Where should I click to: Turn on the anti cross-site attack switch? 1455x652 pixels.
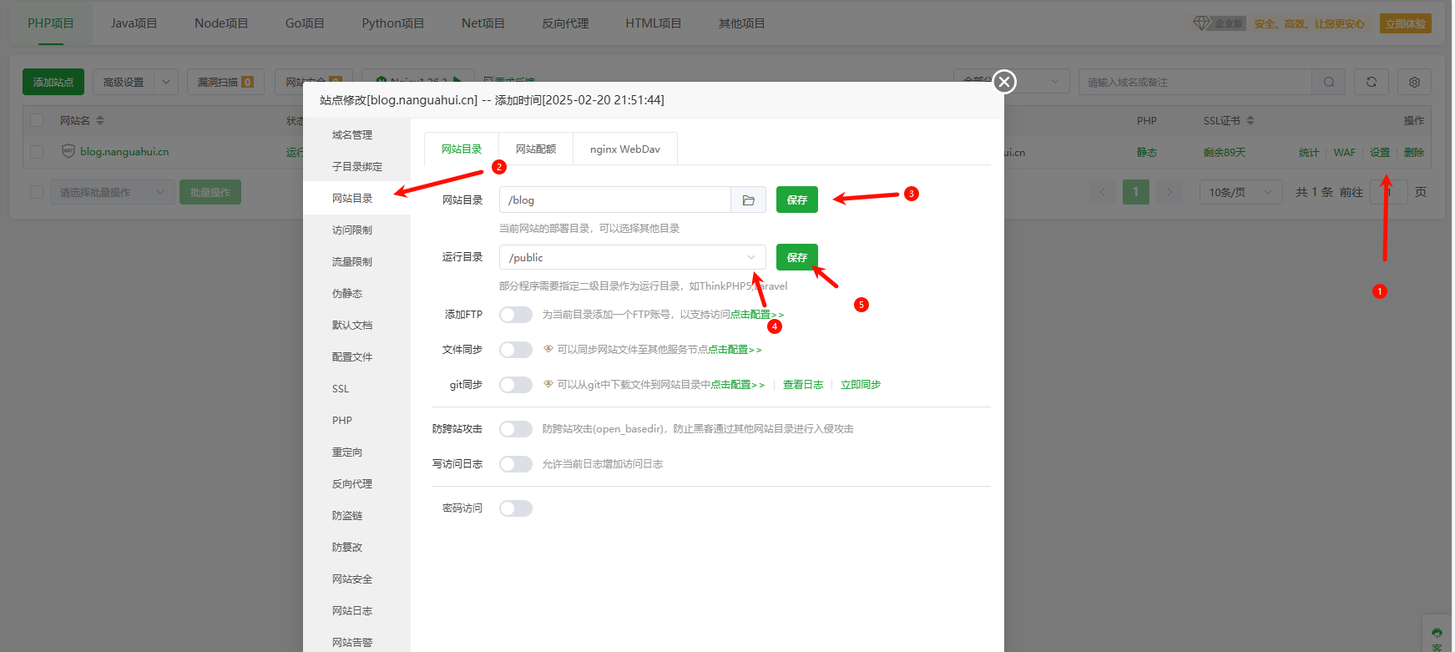tap(516, 429)
